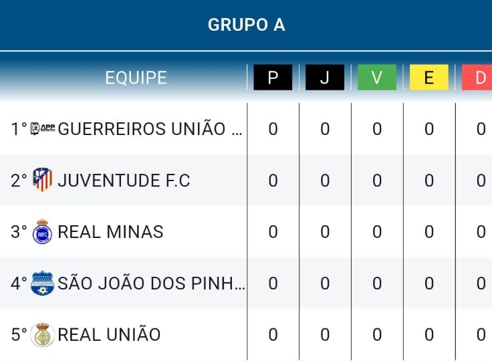The width and height of the screenshot is (492, 361).
Task: Sort by the EQUIPE column label
Action: (136, 78)
